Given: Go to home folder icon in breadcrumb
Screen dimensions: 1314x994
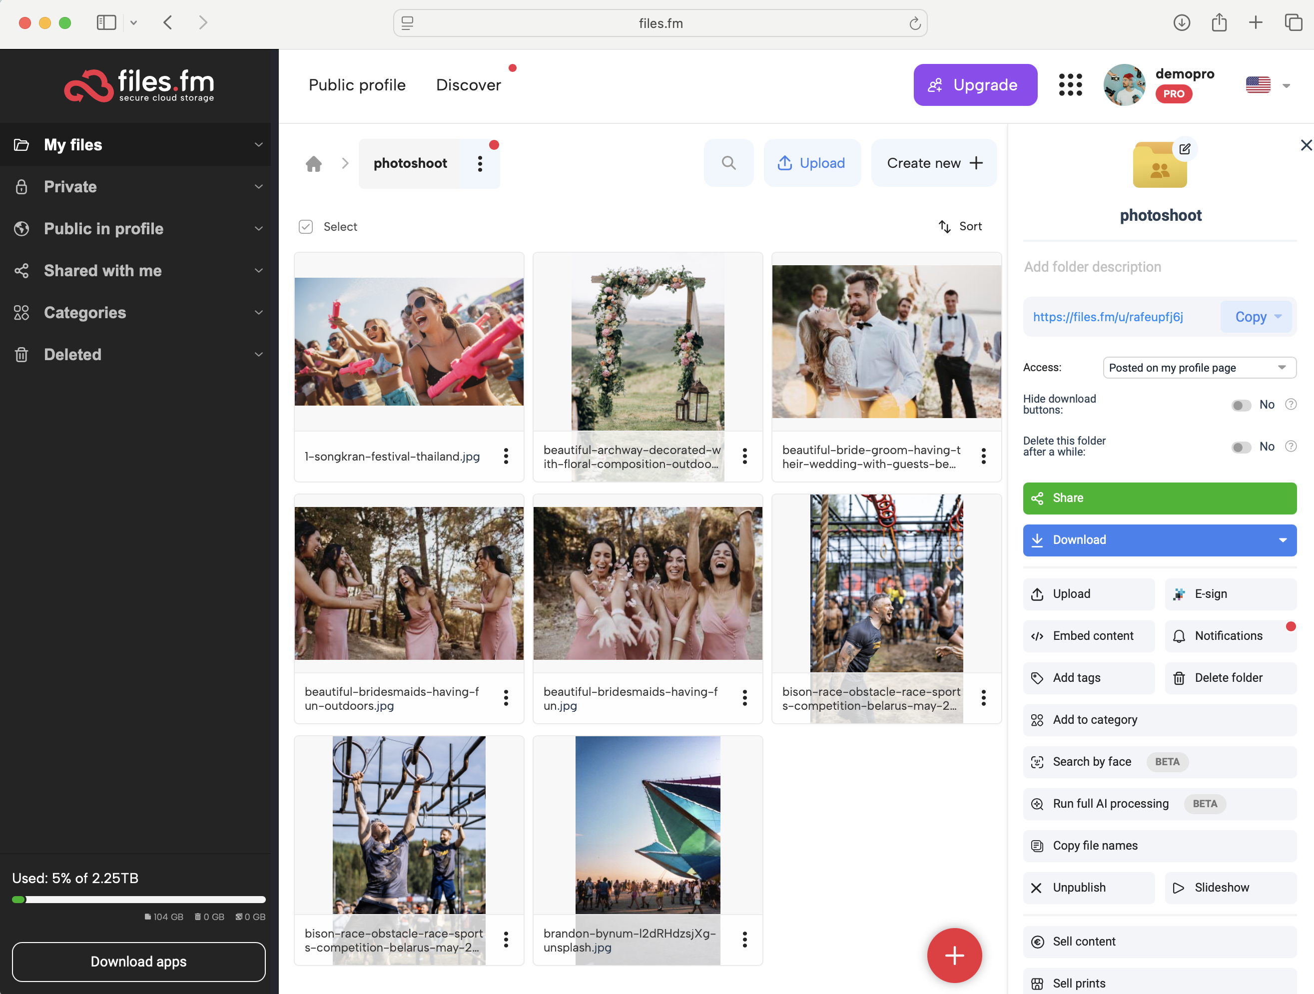Looking at the screenshot, I should click(x=314, y=163).
